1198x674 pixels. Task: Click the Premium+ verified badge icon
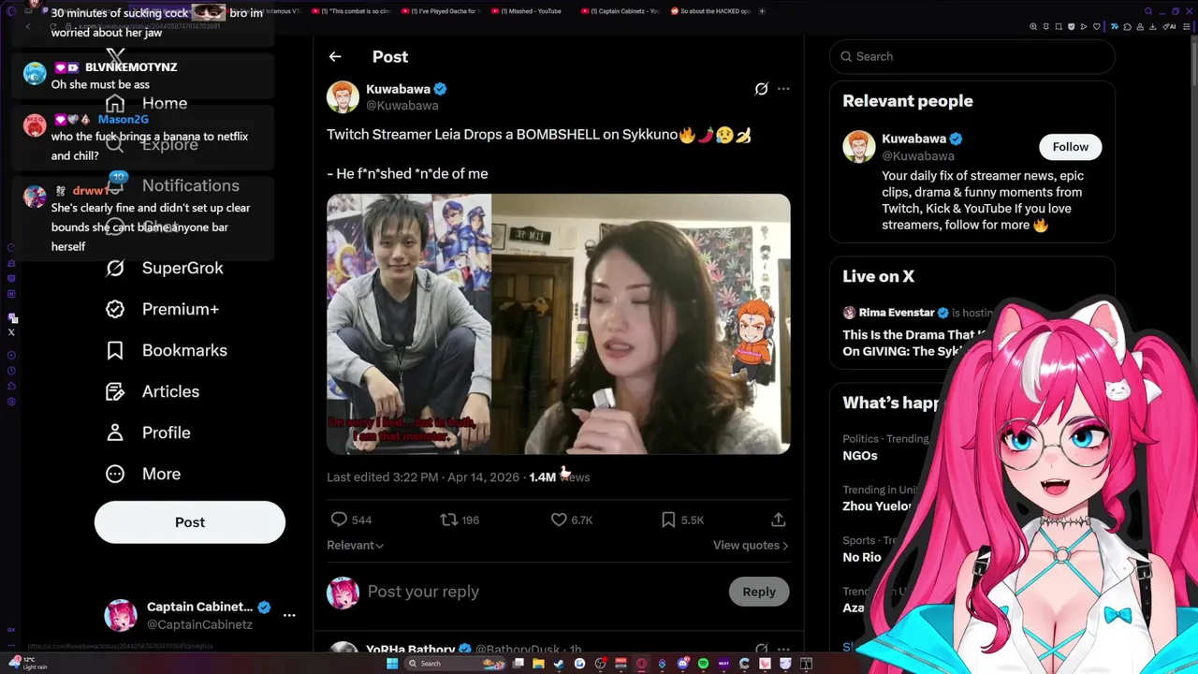pos(115,309)
